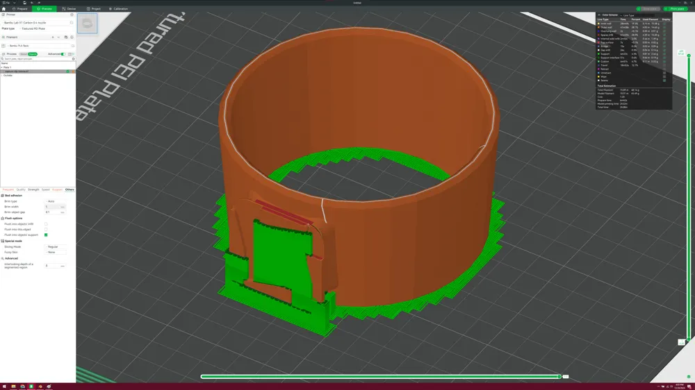Enable Flush into objects' infill checkbox
Image resolution: width=695 pixels, height=390 pixels.
pos(46,224)
